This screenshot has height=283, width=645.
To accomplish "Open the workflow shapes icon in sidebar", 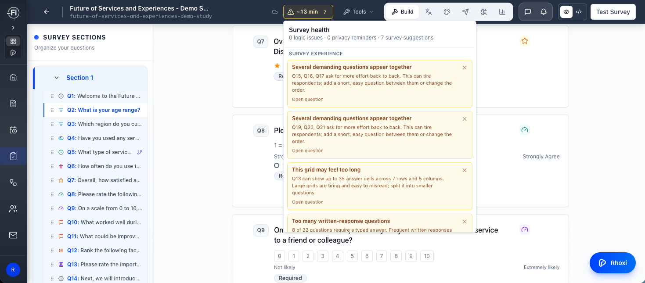I will click(x=13, y=183).
